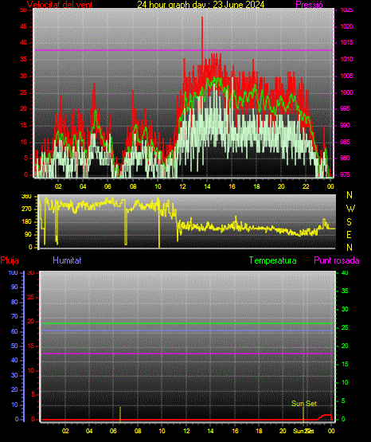Click the red 'Pluja' legend label
This screenshot has width=371, height=442.
pyautogui.click(x=10, y=260)
